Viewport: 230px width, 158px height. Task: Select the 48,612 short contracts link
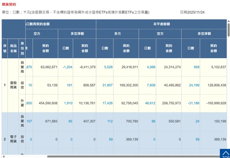150,103
